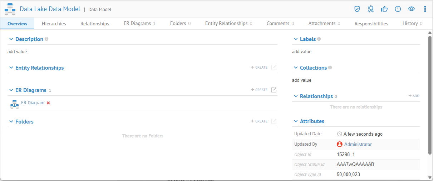Click the Labels info icon
This screenshot has width=434, height=181.
pyautogui.click(x=319, y=39)
